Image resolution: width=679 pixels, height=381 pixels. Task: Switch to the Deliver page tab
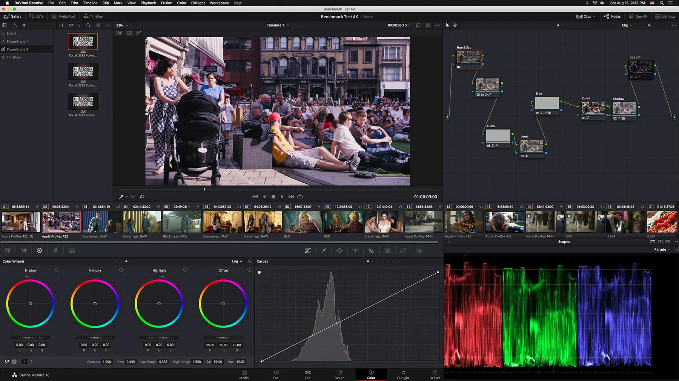[x=435, y=375]
